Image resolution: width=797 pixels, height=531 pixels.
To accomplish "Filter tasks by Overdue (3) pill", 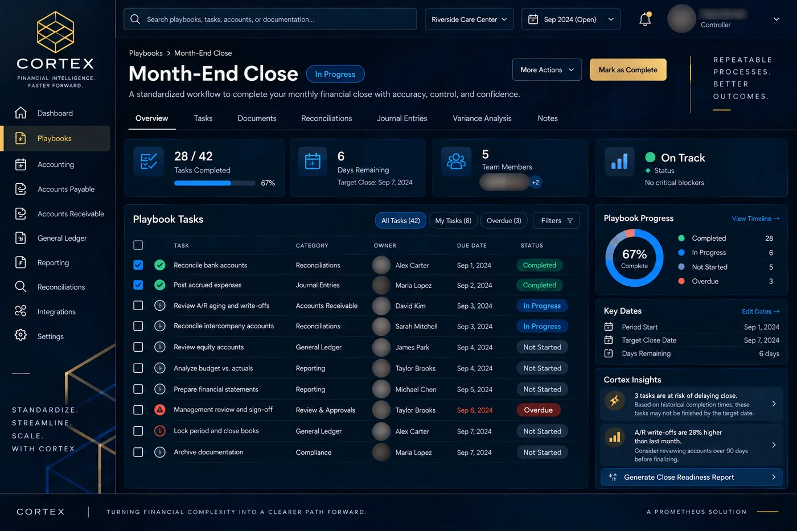I will pos(504,221).
